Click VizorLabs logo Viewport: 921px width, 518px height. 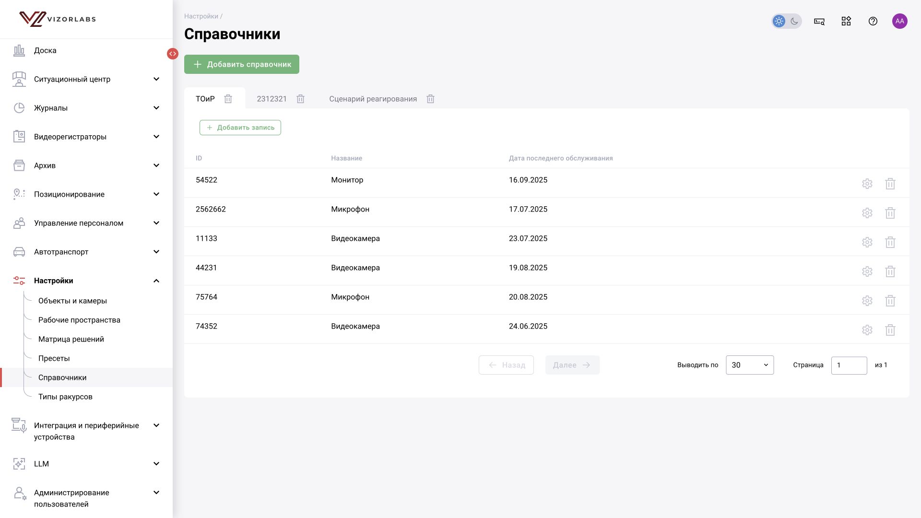tap(58, 19)
